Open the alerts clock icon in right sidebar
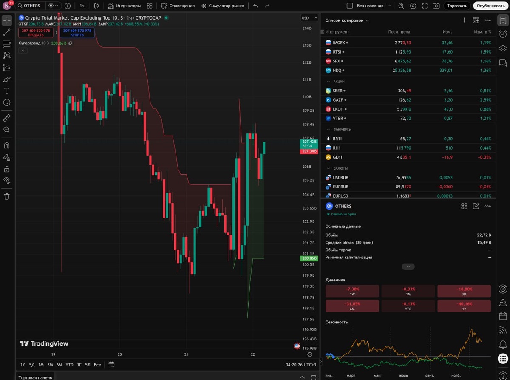This screenshot has height=380, width=510. pyautogui.click(x=503, y=34)
